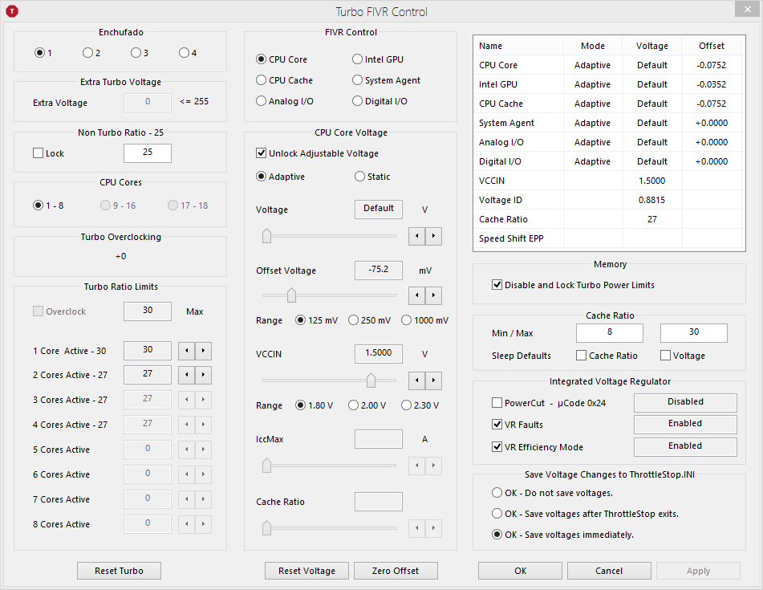Decrease Voltage with left arrow button
The height and width of the screenshot is (590, 763).
tap(416, 236)
